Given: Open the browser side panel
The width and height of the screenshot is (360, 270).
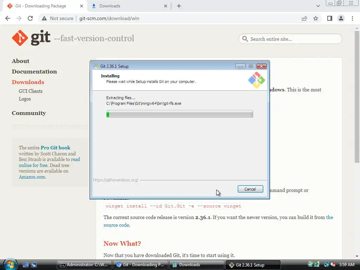Looking at the screenshot, I should [x=330, y=18].
